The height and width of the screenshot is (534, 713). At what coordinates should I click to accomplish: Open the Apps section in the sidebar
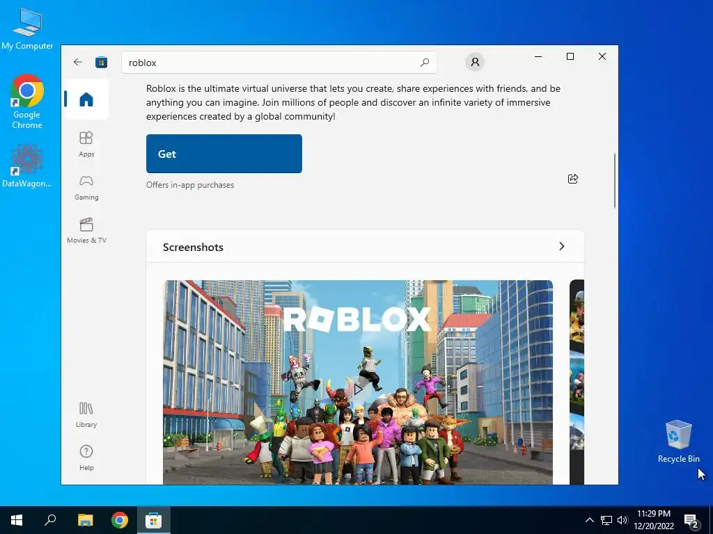(86, 144)
